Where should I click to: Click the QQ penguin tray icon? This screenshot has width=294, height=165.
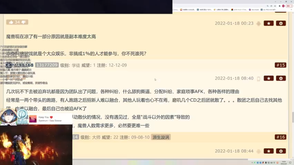pyautogui.click(x=263, y=163)
